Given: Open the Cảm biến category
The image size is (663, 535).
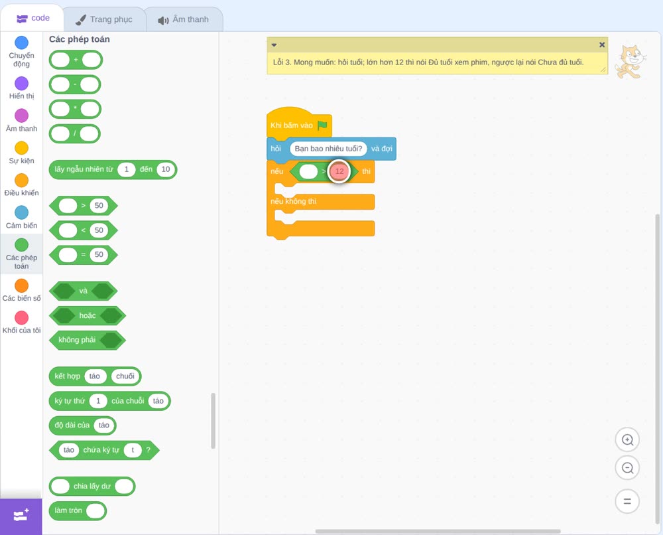Looking at the screenshot, I should pyautogui.click(x=21, y=218).
